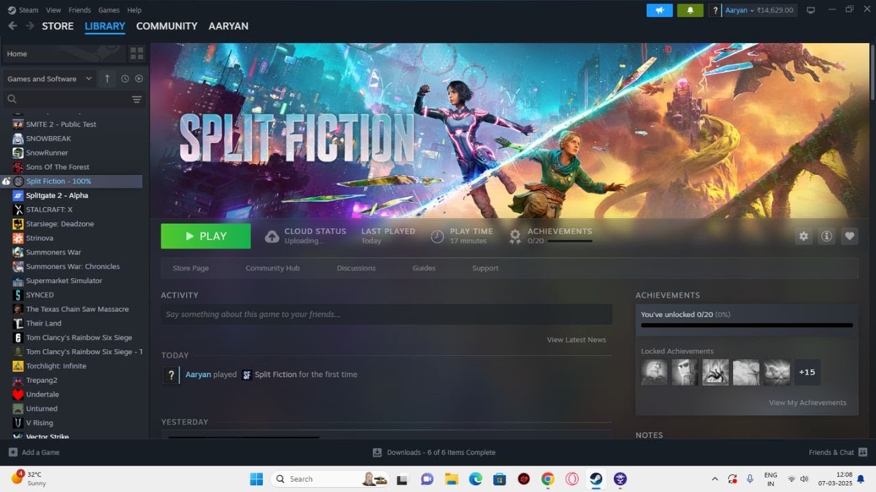
Task: Open the Community Hub link
Action: pyautogui.click(x=272, y=269)
